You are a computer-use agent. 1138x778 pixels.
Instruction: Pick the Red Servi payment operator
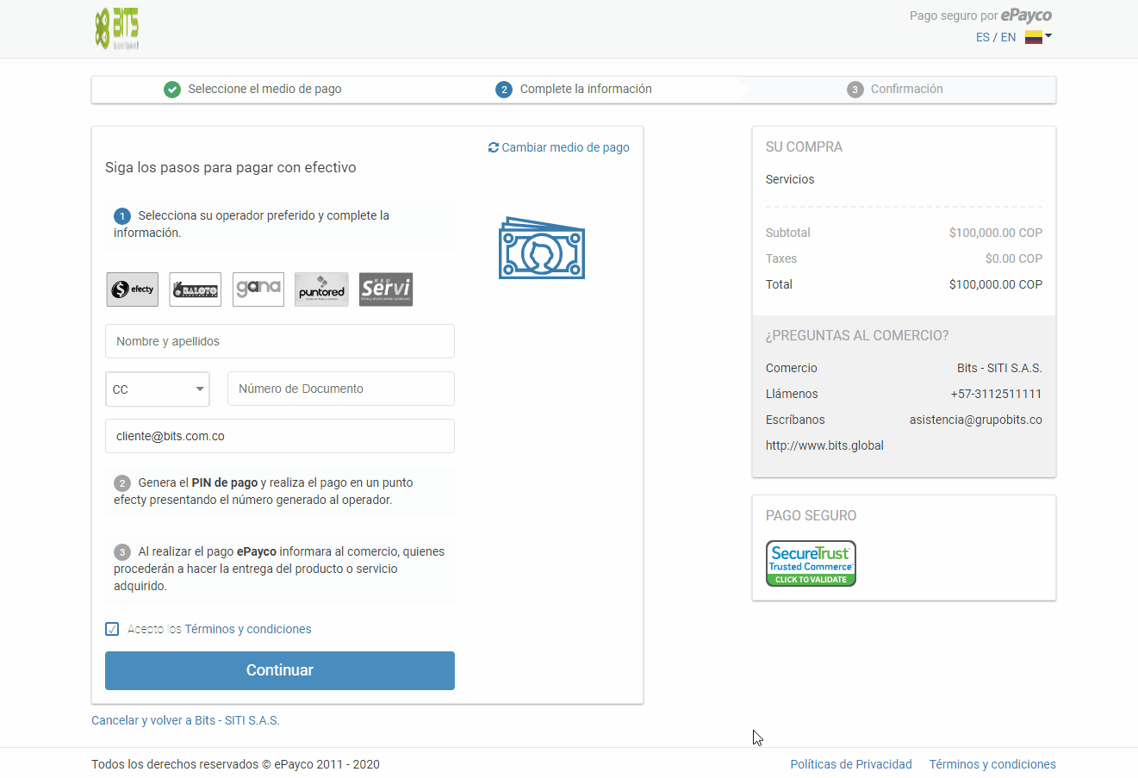386,289
